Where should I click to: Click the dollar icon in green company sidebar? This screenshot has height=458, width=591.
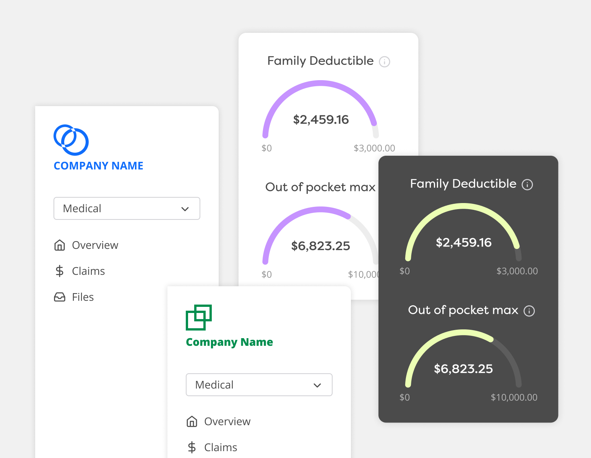coord(192,447)
